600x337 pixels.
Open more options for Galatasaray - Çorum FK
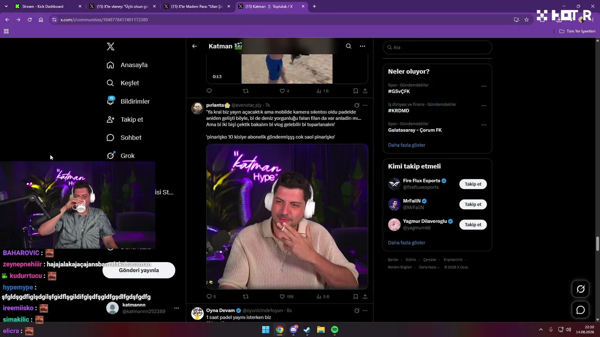click(484, 125)
